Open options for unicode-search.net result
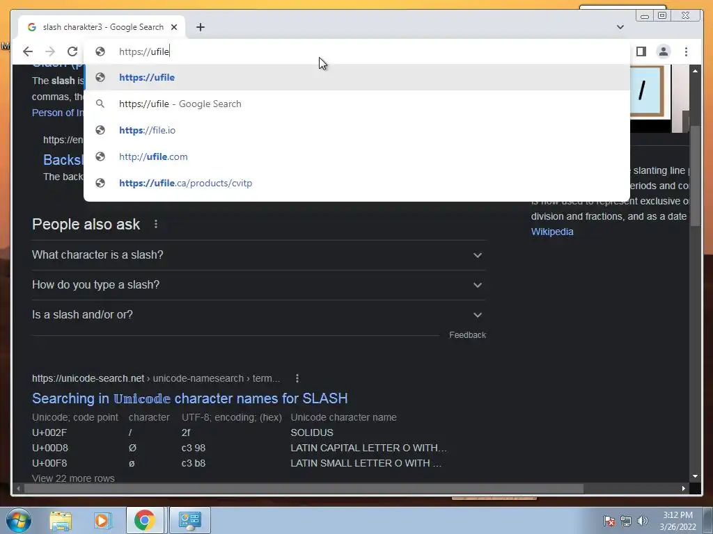This screenshot has width=713, height=534. [x=297, y=378]
